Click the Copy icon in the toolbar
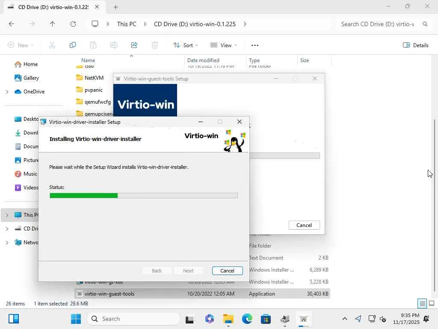This screenshot has width=438, height=329. [x=73, y=45]
